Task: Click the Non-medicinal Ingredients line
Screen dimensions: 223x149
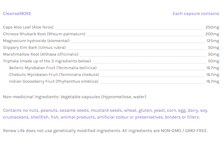Action: tap(74, 97)
